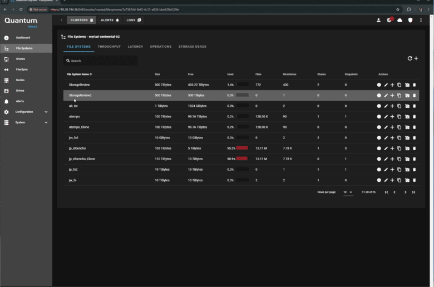Click the Quantum Myriad logo
434x287 pixels.
click(21, 22)
